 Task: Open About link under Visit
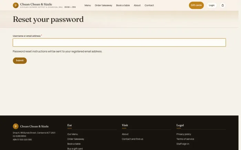point(125,134)
